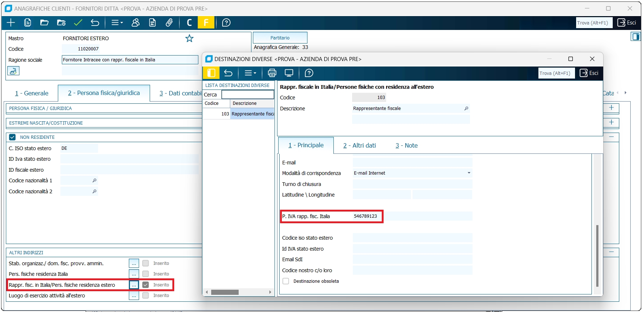
Task: Click the green checkmark save icon
Action: tap(78, 23)
